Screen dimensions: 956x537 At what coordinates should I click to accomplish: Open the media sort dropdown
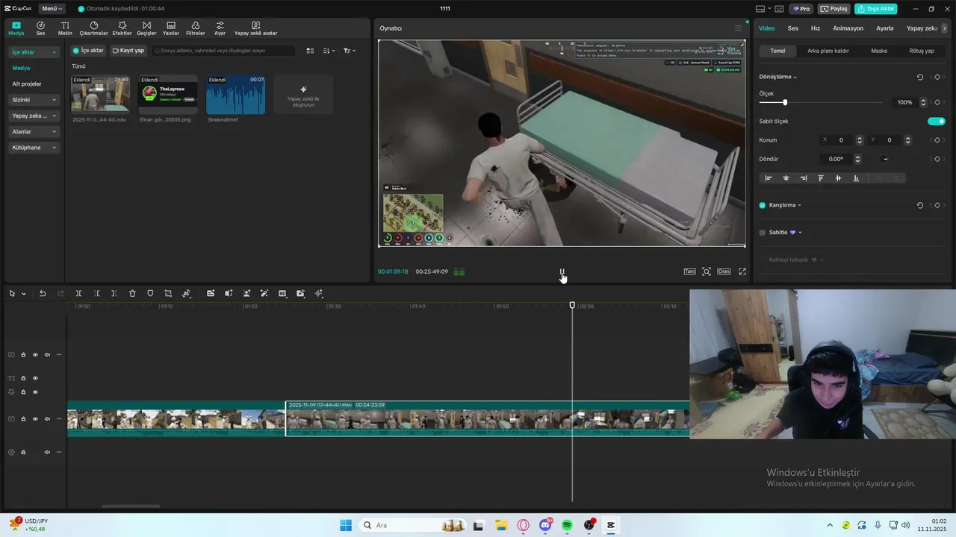329,51
